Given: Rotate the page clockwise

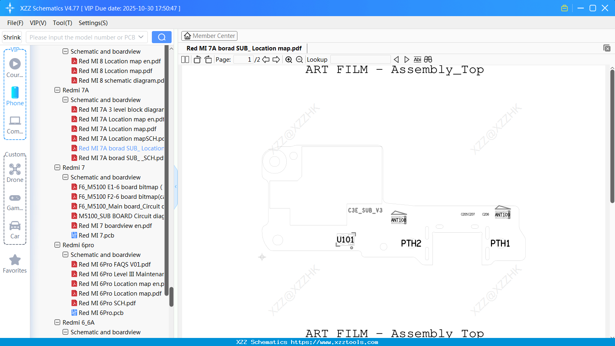Looking at the screenshot, I should pos(208,60).
